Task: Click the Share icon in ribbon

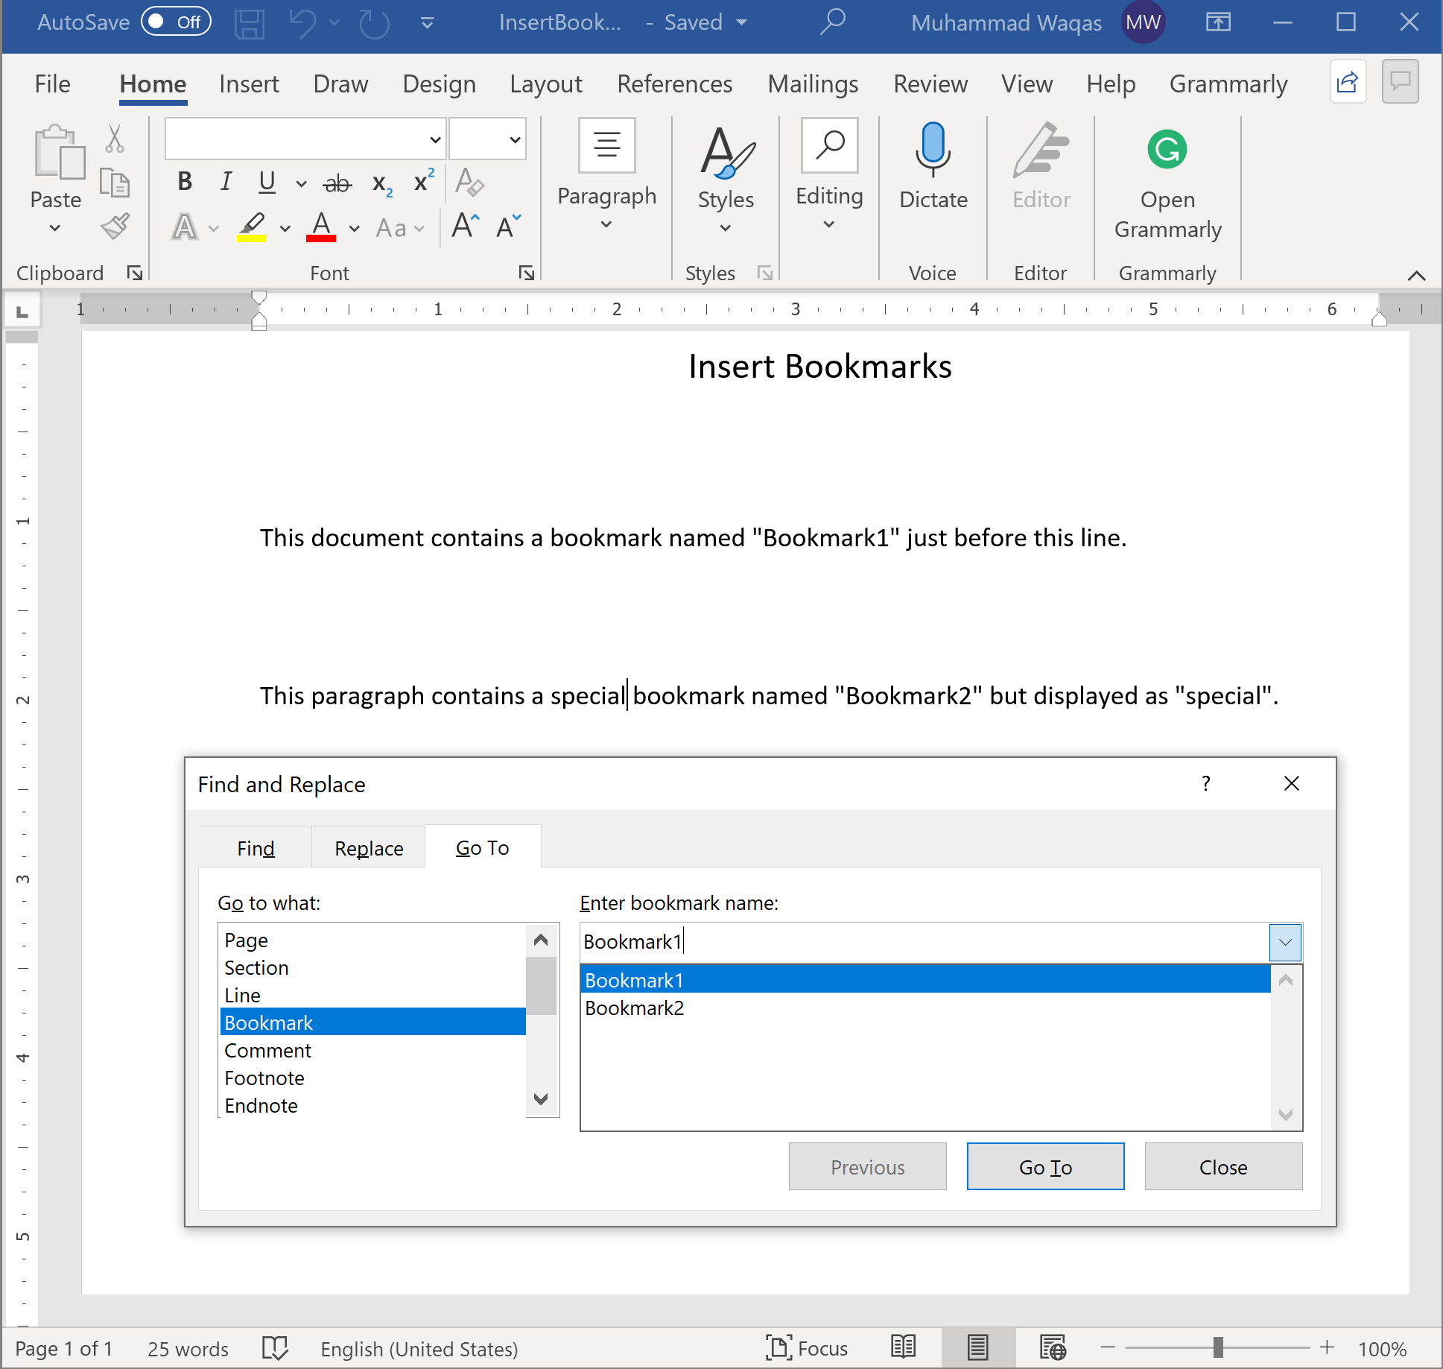Action: [1347, 82]
